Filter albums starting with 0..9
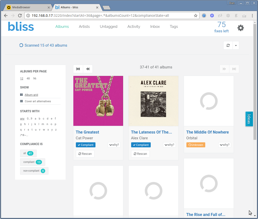The image size is (258, 219). tap(30, 119)
